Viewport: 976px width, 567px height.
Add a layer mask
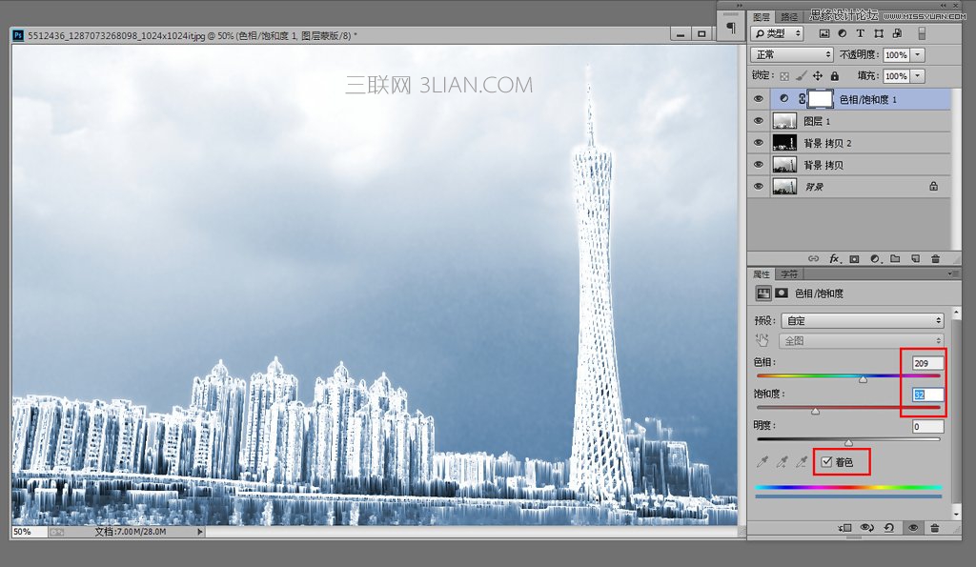coord(855,258)
